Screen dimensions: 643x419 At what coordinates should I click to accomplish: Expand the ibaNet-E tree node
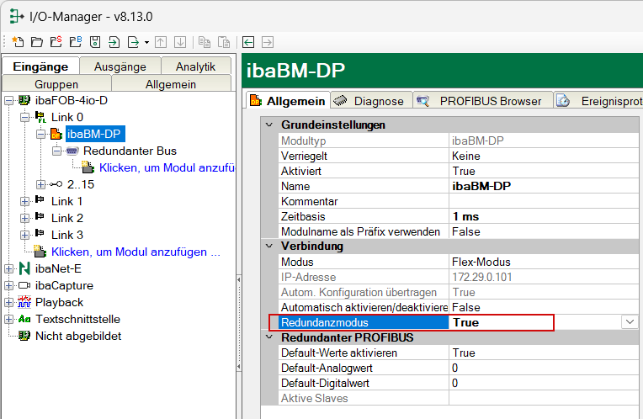[8, 268]
